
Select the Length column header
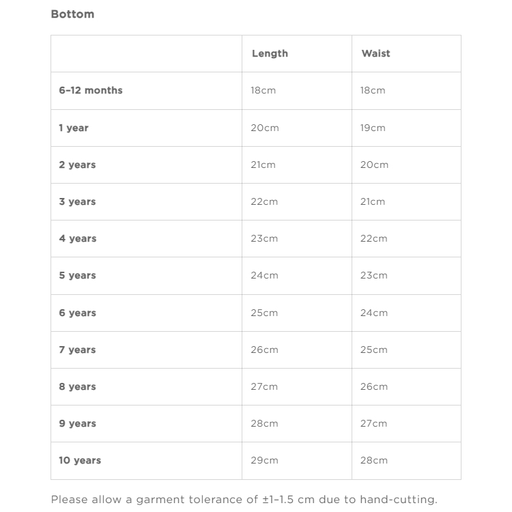270,53
